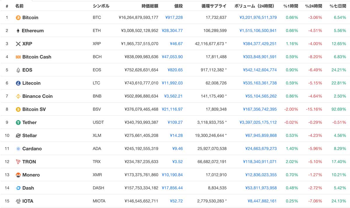Viewport: 350px width, 208px height.
Task: Sort by the 名前 column header
Action: tap(19, 6)
